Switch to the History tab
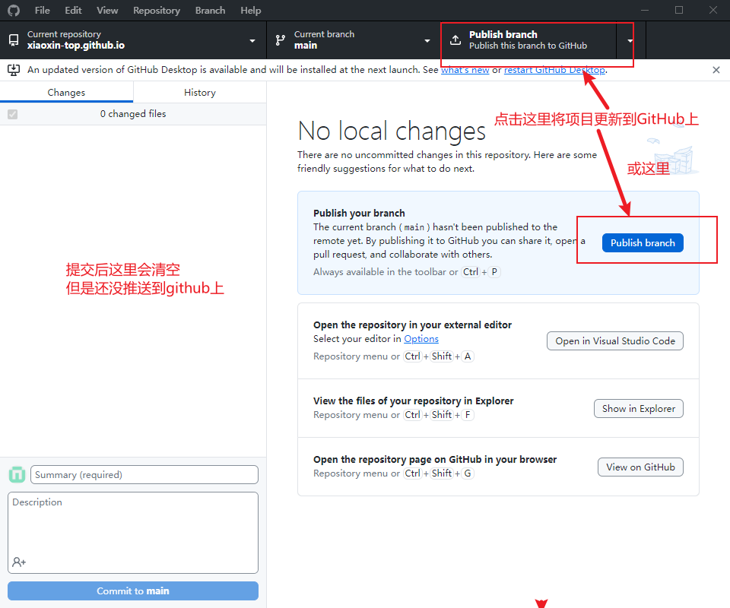Screen dimensions: 730x608 click(x=199, y=93)
